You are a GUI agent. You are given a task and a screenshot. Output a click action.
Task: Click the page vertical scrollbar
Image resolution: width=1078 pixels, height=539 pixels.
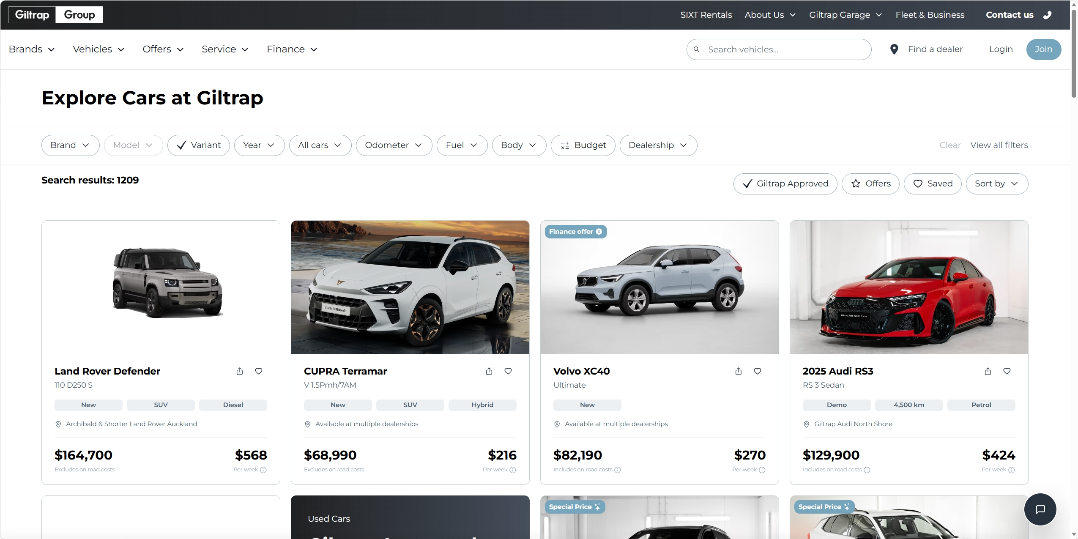[x=1074, y=54]
